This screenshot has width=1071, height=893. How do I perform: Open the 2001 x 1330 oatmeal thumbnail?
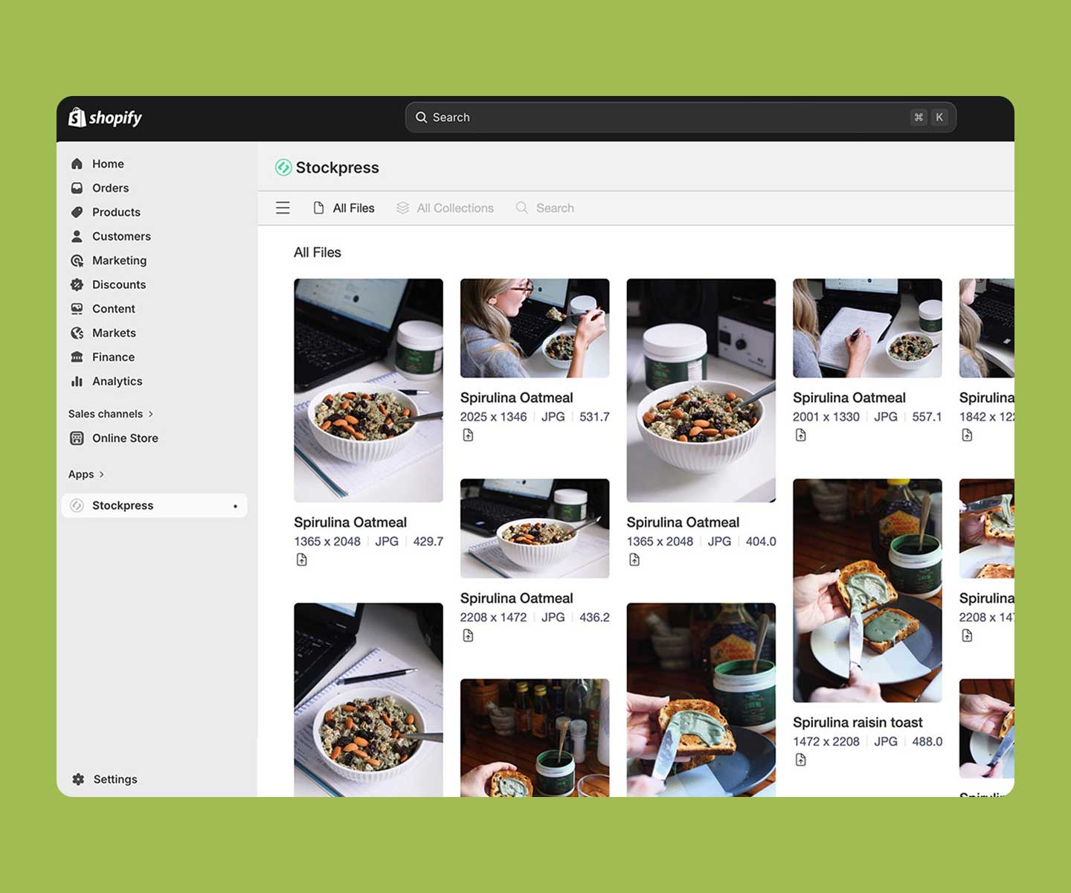[x=867, y=328]
